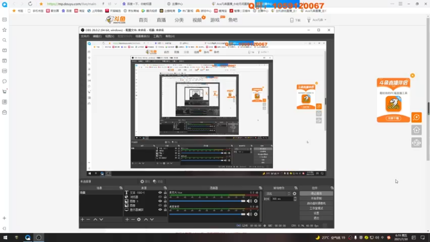The width and height of the screenshot is (430, 242).
Task: Toggle visibility of 浏览器 source
Action: (160, 197)
